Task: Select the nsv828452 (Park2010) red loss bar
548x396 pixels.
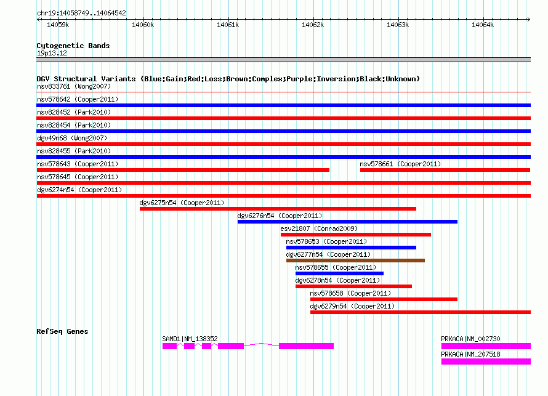Action: 283,118
